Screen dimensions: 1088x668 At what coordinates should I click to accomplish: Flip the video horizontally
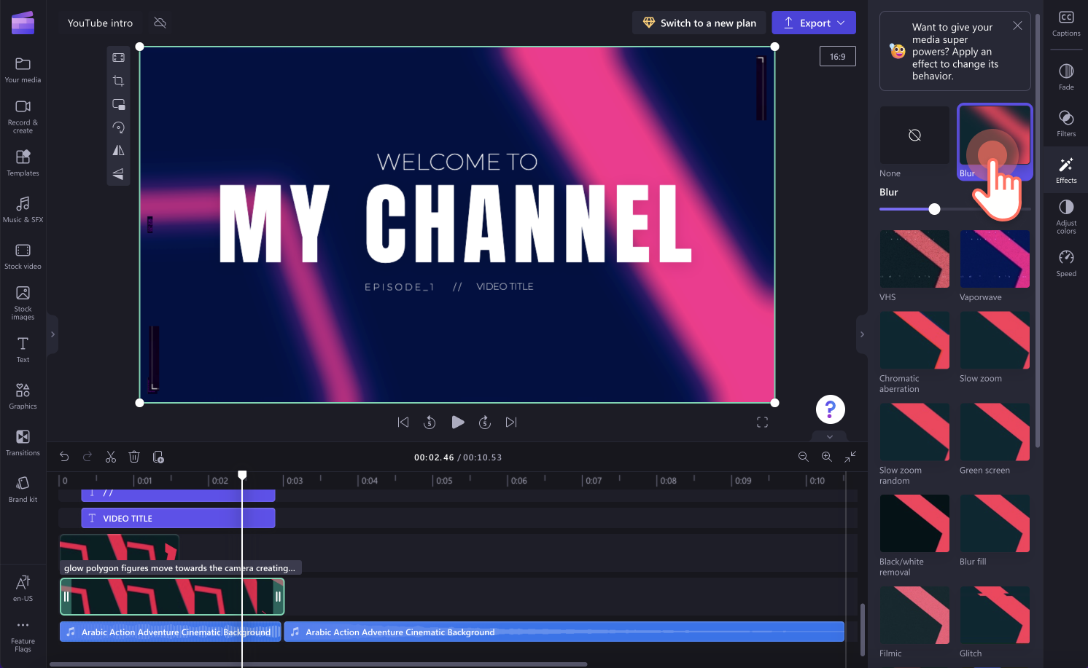118,150
